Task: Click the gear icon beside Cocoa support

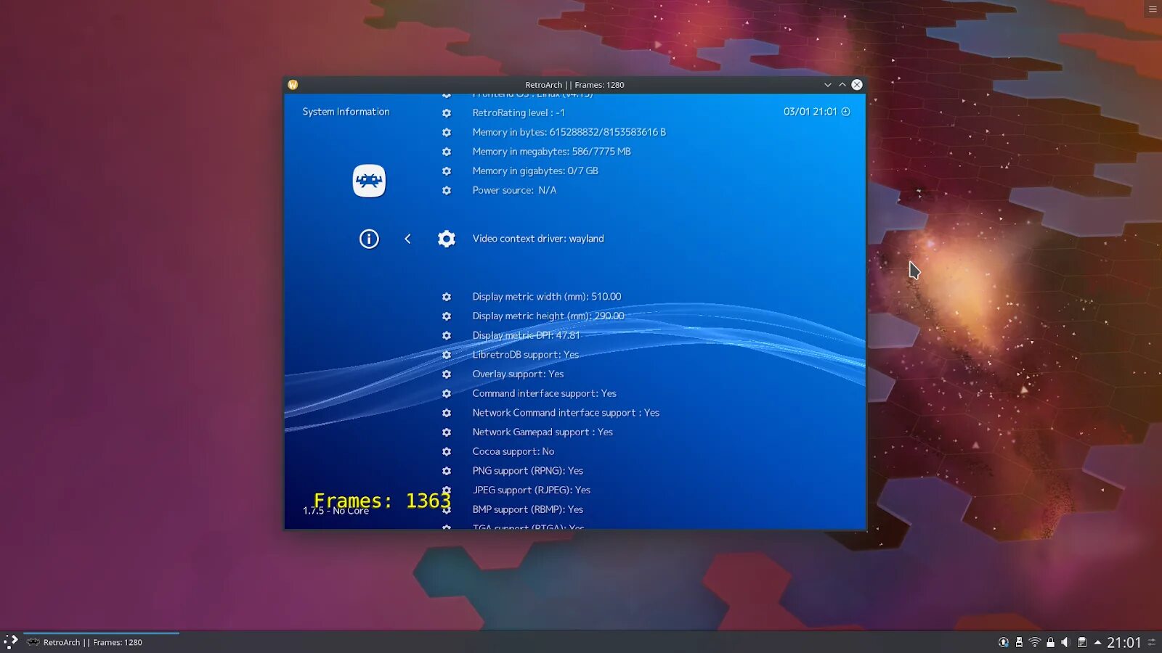Action: click(x=447, y=451)
